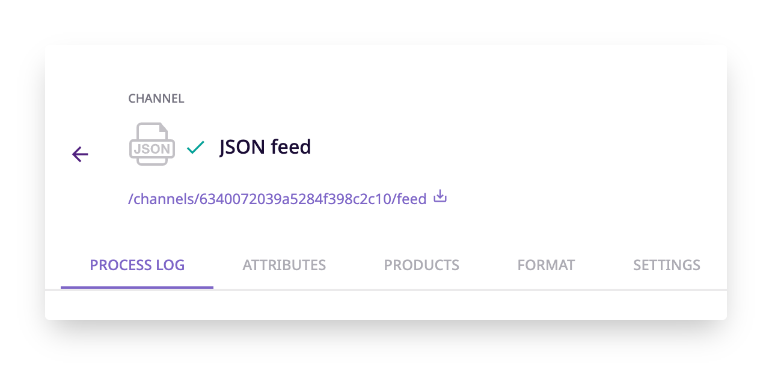Select the FORMAT tab
This screenshot has width=772, height=365.
click(545, 265)
